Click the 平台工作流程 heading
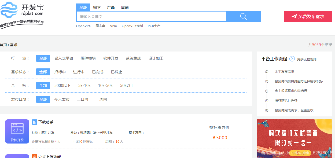The width and height of the screenshot is (335, 158). point(274,59)
